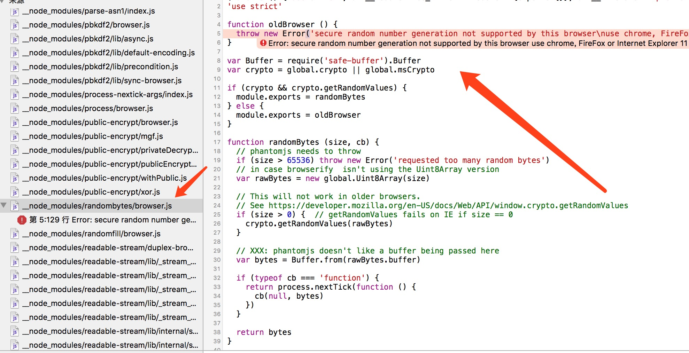
Task: Click the 'cb(null, bytes)' code line
Action: coord(289,296)
